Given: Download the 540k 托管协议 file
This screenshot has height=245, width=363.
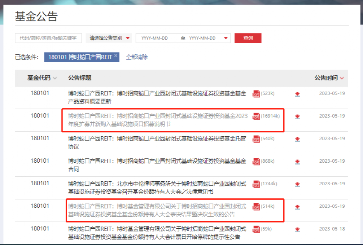Looking at the screenshot, I should point(297,139).
